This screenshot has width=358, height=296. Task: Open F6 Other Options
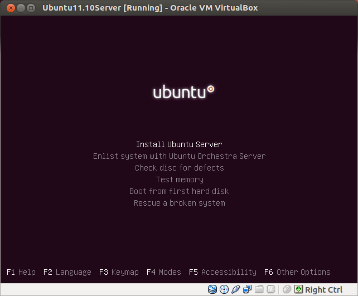pos(297,272)
